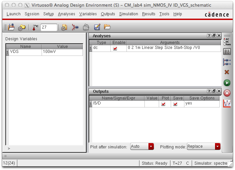Toggle Save checkbox for I5/D output
Screen dimensions: 235x170
click(175, 104)
